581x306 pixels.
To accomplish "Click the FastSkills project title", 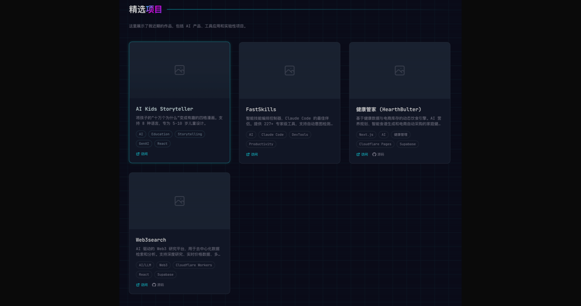I will [x=261, y=109].
